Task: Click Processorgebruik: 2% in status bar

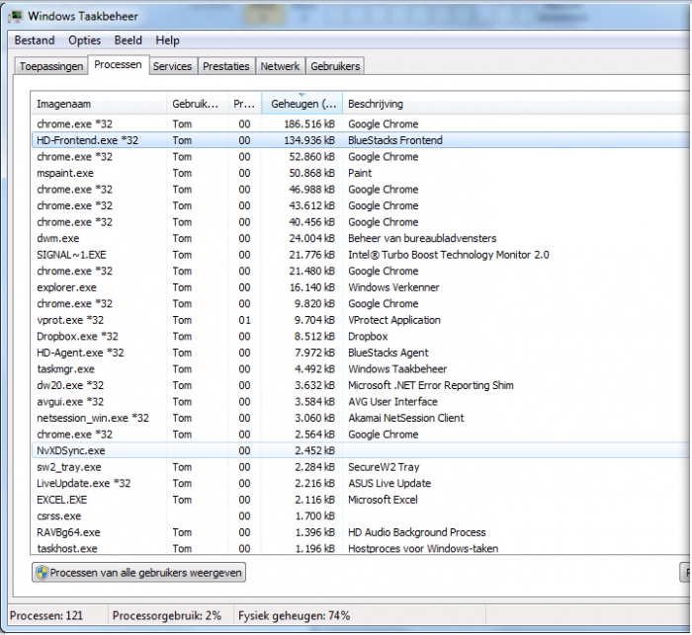Action: pos(167,615)
